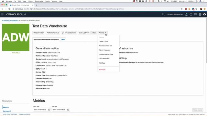Screen dimensions: 207x116
Task: Choose Update License Type menu item
Action: point(106,54)
